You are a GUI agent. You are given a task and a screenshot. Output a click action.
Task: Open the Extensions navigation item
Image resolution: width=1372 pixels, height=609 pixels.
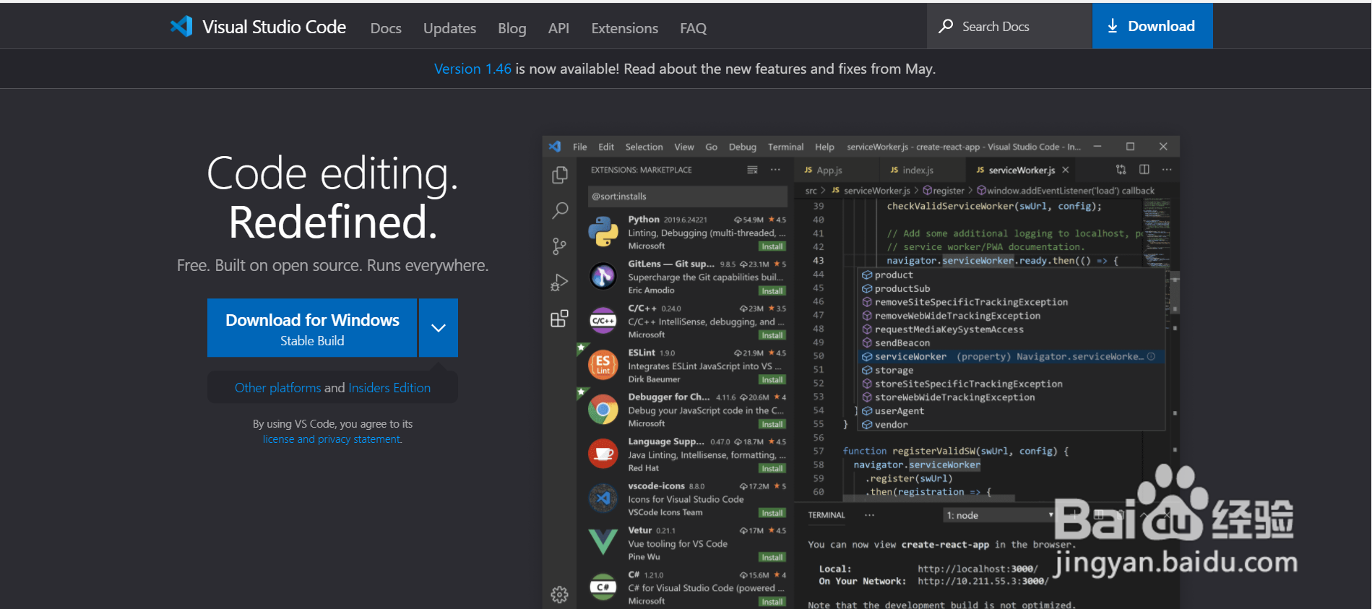pos(624,28)
